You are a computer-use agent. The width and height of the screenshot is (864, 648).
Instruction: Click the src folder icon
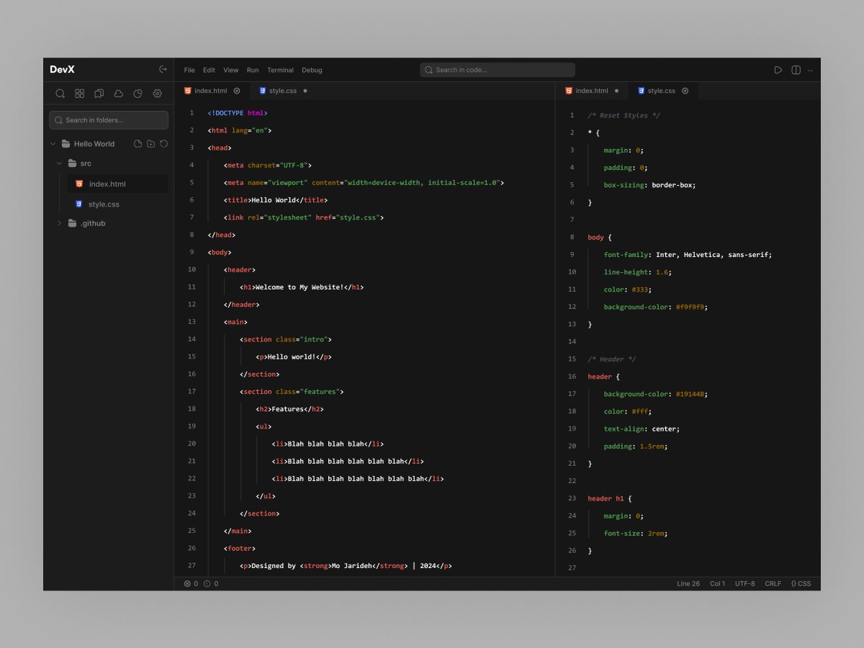click(72, 163)
